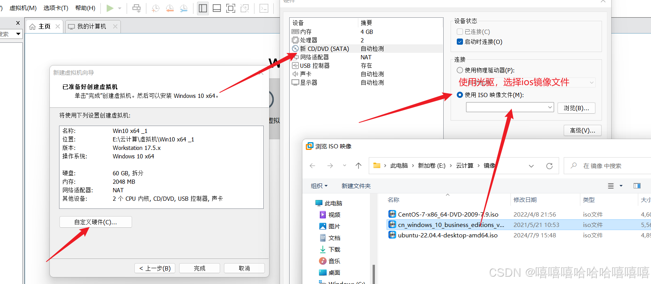Viewport: 651px width, 284px height.
Task: Sort files by 修改日期 column header
Action: click(525, 200)
